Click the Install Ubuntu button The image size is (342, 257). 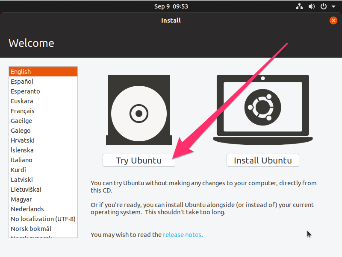click(x=262, y=160)
